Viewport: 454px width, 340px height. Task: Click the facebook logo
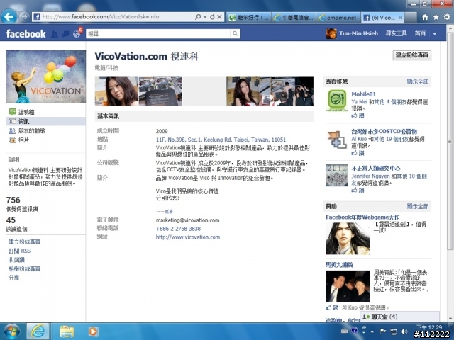(26, 34)
